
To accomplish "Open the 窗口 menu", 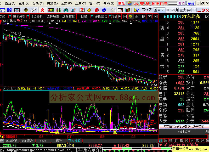I will pos(94,3).
